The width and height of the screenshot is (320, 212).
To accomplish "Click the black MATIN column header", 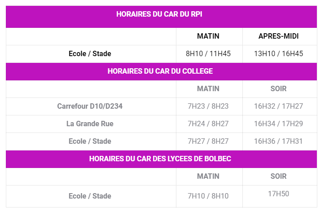I will (208, 36).
